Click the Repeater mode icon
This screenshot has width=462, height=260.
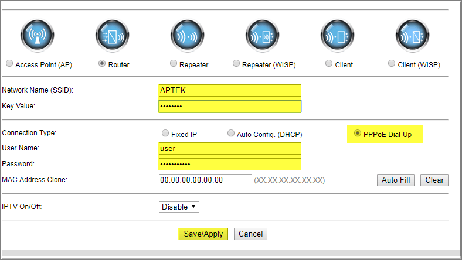pyautogui.click(x=187, y=36)
